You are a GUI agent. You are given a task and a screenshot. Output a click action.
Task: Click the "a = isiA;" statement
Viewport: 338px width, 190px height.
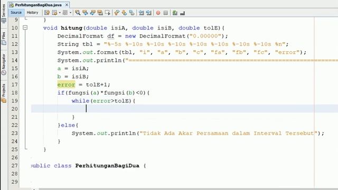pyautogui.click(x=73, y=69)
